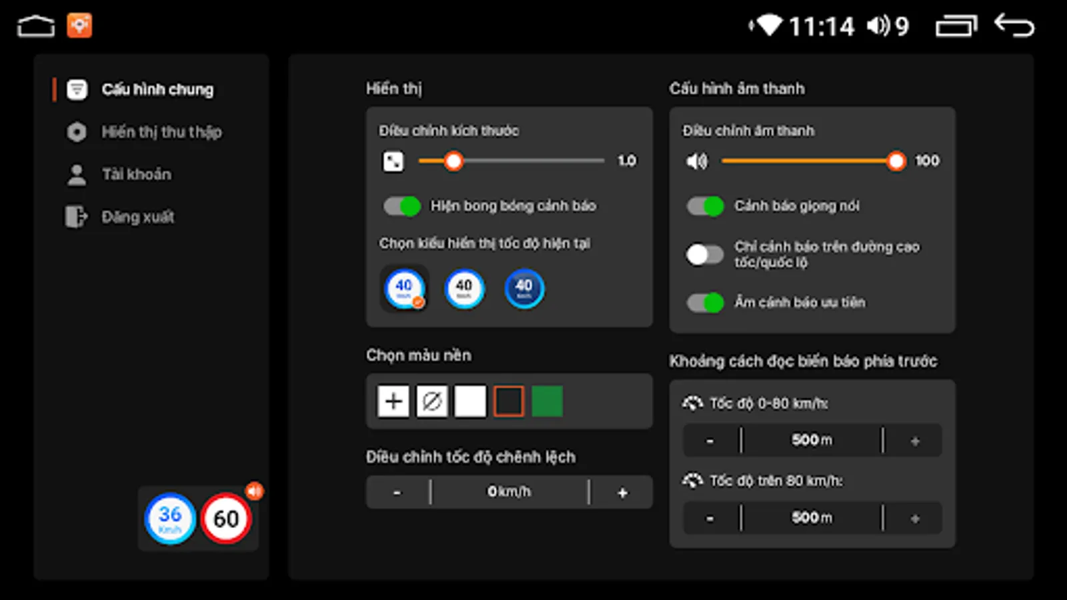
Task: Disable Hiện bong bóng cảnh báo
Action: click(x=400, y=207)
